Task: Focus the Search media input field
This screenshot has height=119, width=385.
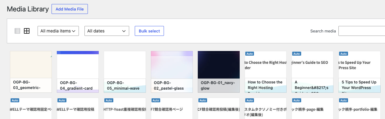Action: (362, 31)
